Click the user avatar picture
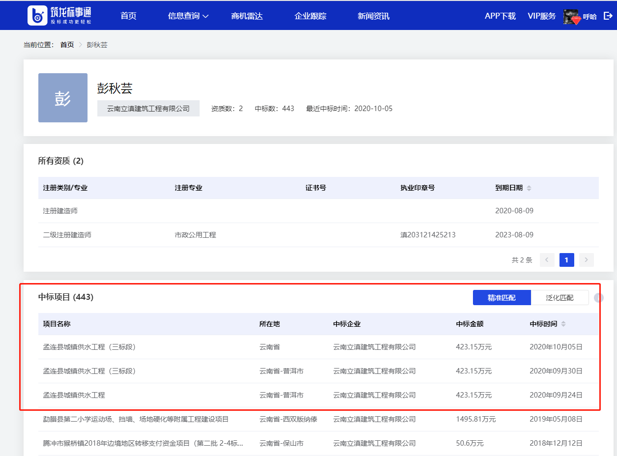Screen dimensions: 617x456 click(572, 17)
